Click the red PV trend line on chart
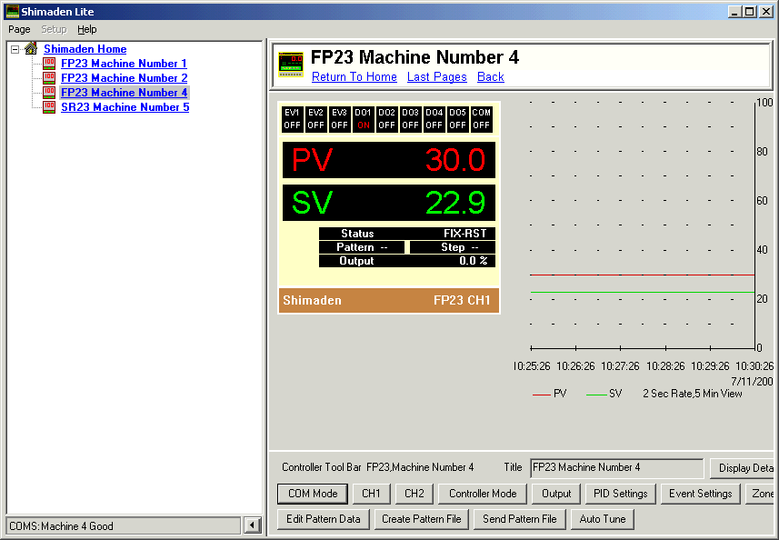 (x=642, y=275)
